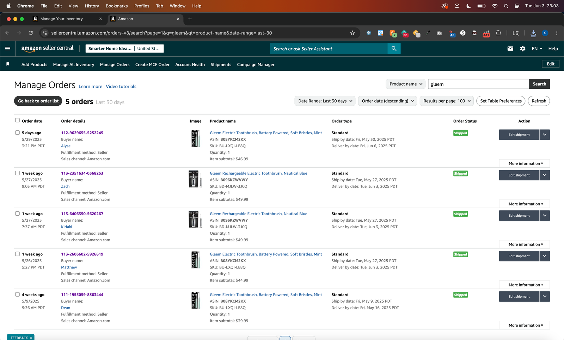View site information icon in address bar
Screen dimensions: 564x340
pyautogui.click(x=44, y=33)
